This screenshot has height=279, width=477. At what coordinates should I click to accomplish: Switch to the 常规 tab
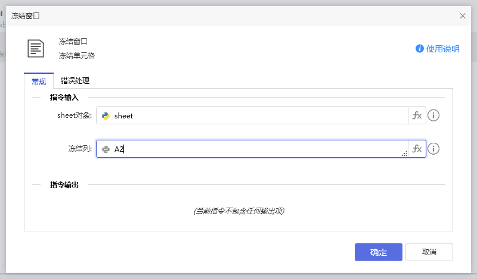39,81
